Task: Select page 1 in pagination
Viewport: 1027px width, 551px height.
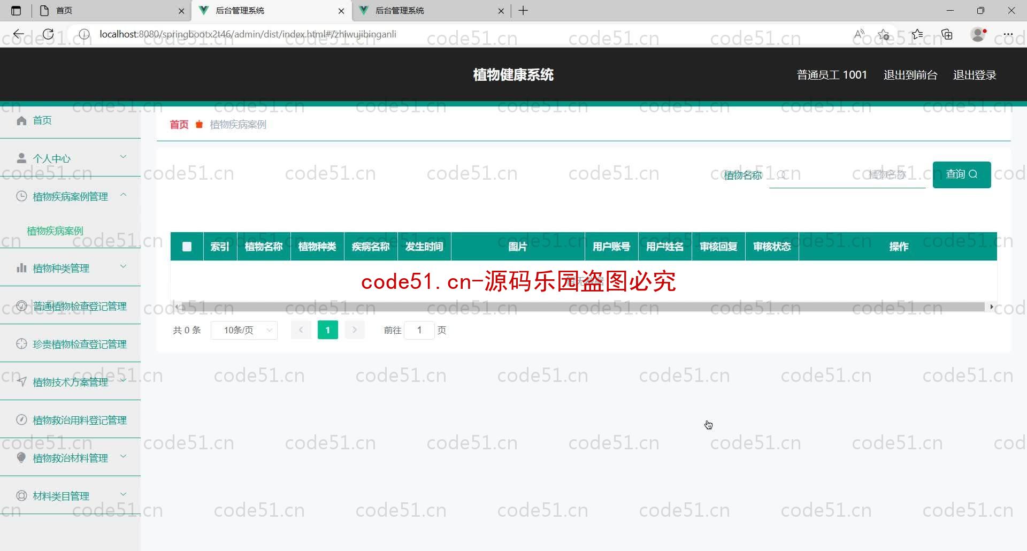Action: point(328,330)
